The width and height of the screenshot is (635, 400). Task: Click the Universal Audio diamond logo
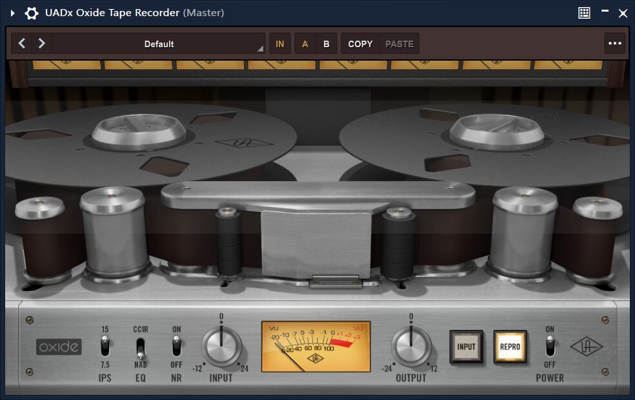pos(587,346)
